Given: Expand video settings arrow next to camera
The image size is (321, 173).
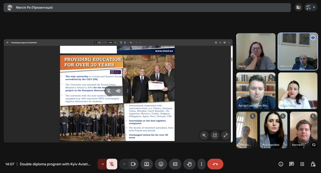Looking at the screenshot, I should (124, 164).
